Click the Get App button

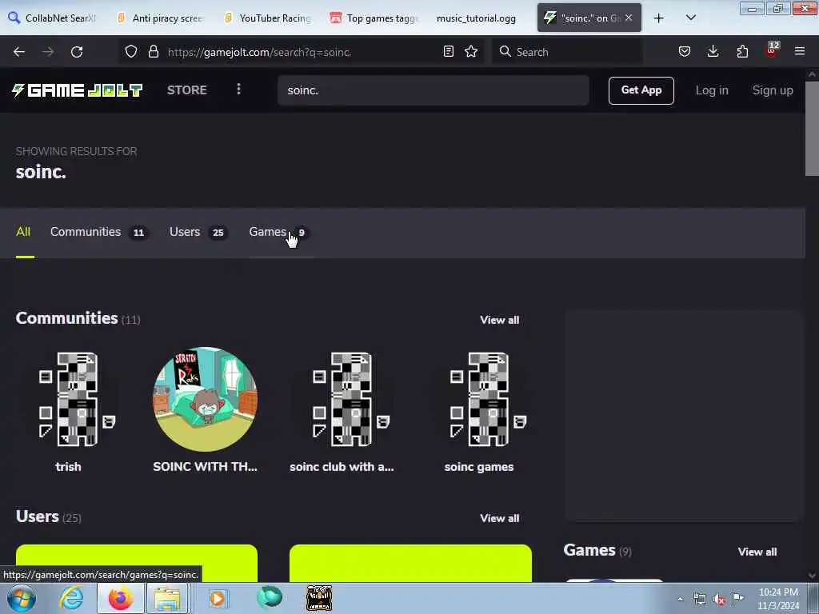tap(641, 90)
